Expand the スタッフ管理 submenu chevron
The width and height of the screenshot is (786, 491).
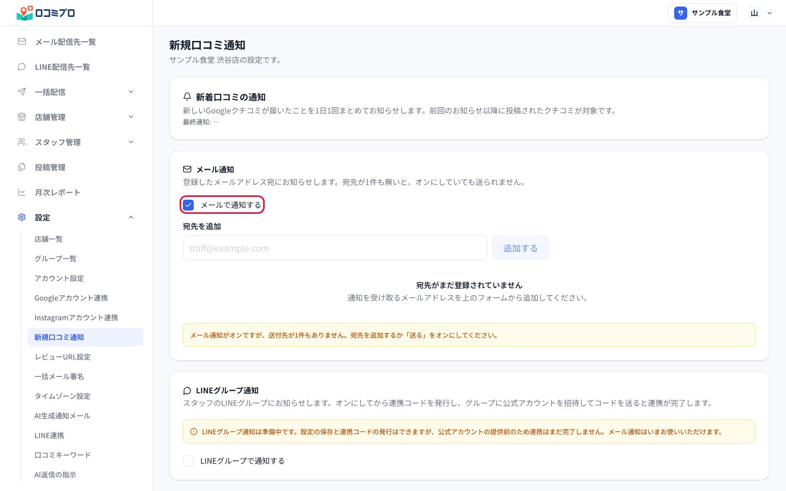131,142
